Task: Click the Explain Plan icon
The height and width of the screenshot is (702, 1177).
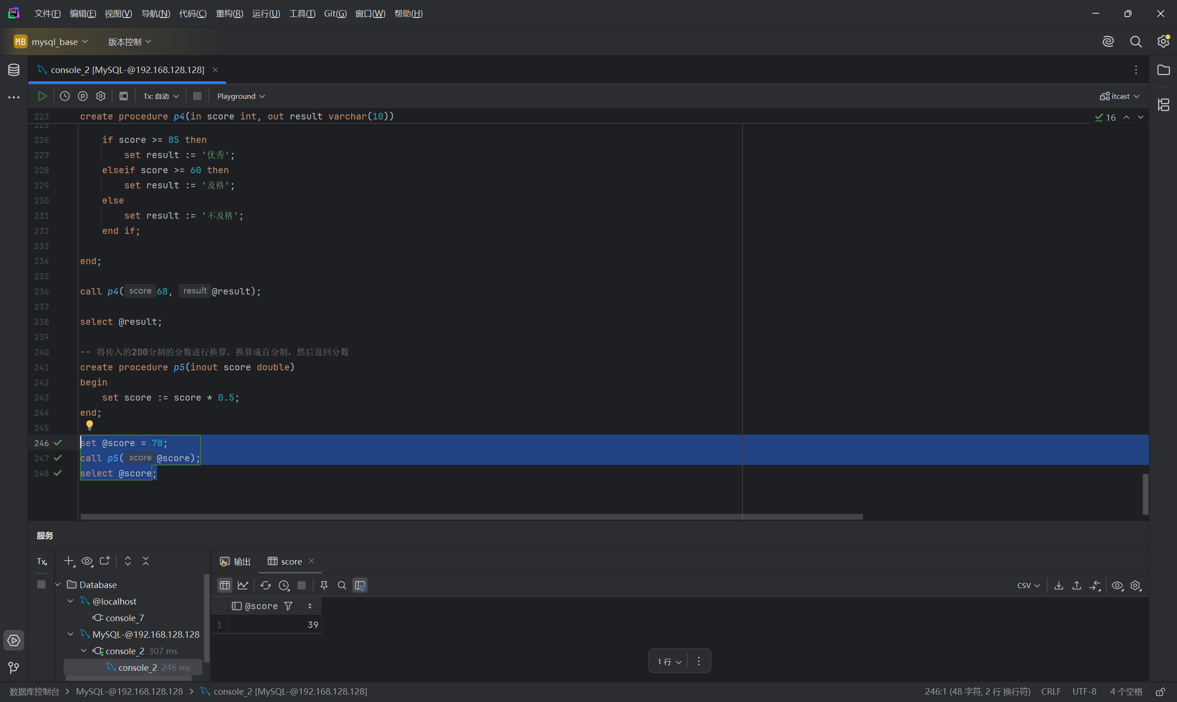Action: 83,96
